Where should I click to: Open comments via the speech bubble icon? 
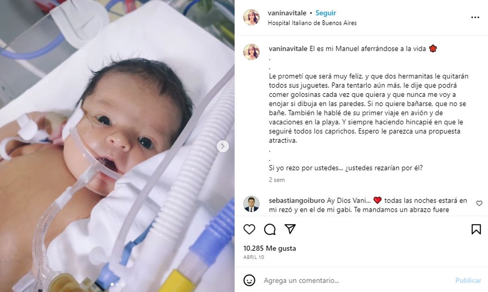click(270, 229)
